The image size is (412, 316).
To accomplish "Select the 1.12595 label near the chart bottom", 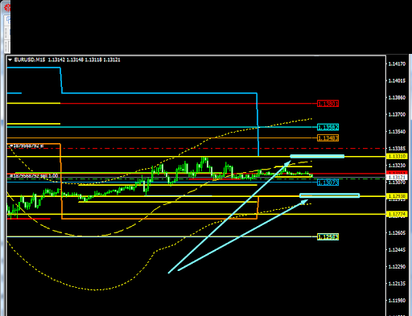I will point(328,236).
